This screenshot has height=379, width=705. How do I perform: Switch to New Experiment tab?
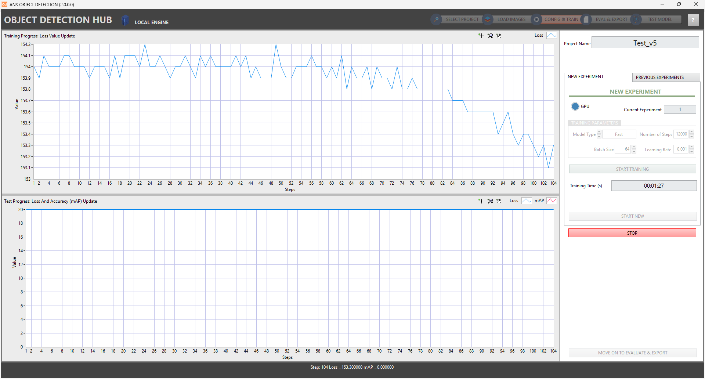pyautogui.click(x=598, y=77)
